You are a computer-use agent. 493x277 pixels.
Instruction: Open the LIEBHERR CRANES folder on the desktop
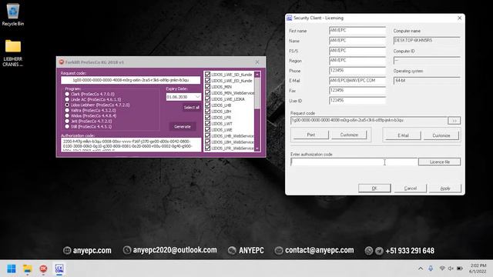tap(13, 52)
